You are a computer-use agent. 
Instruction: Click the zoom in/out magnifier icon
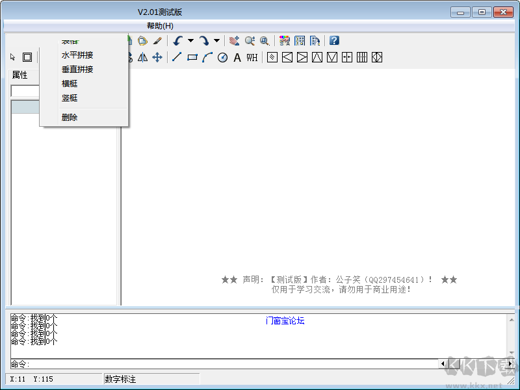250,41
